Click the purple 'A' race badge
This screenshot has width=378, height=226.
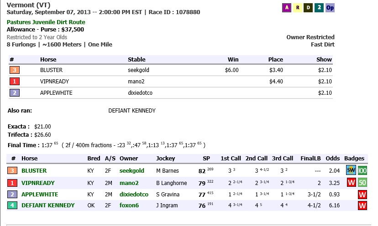tap(287, 8)
